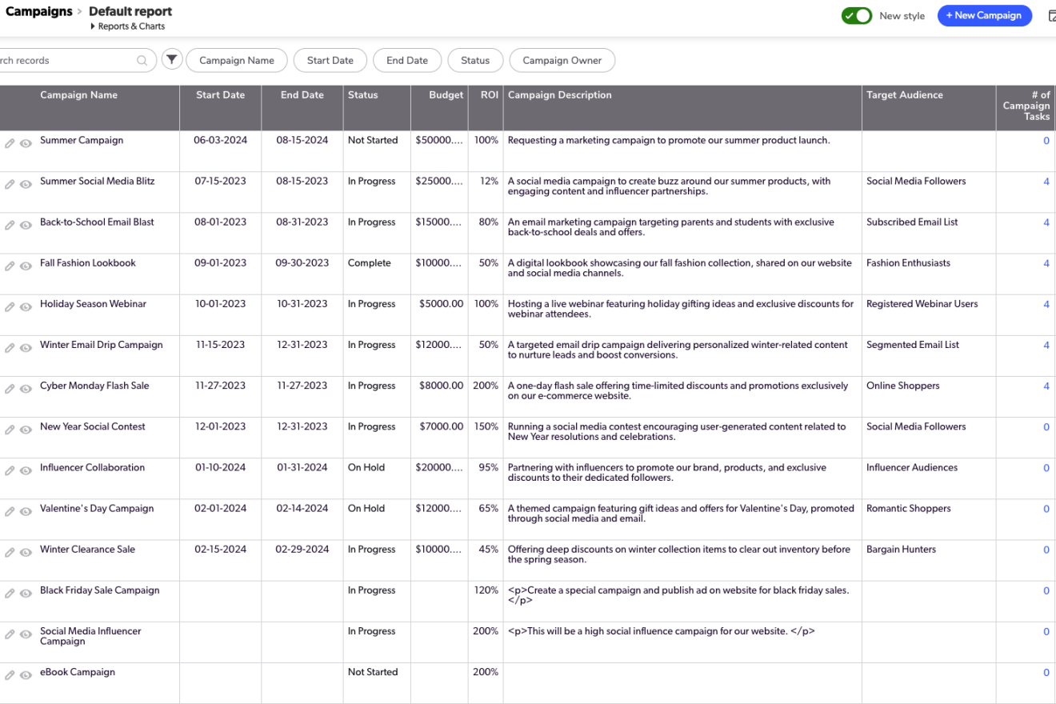Open the Status filter dropdown
The image size is (1056, 704).
click(474, 60)
